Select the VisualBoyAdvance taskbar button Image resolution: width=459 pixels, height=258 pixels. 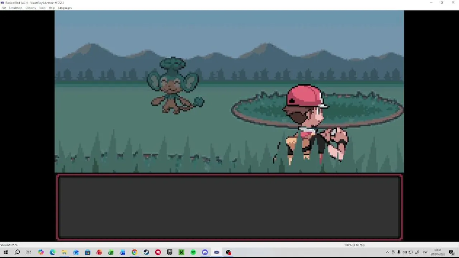(217, 252)
